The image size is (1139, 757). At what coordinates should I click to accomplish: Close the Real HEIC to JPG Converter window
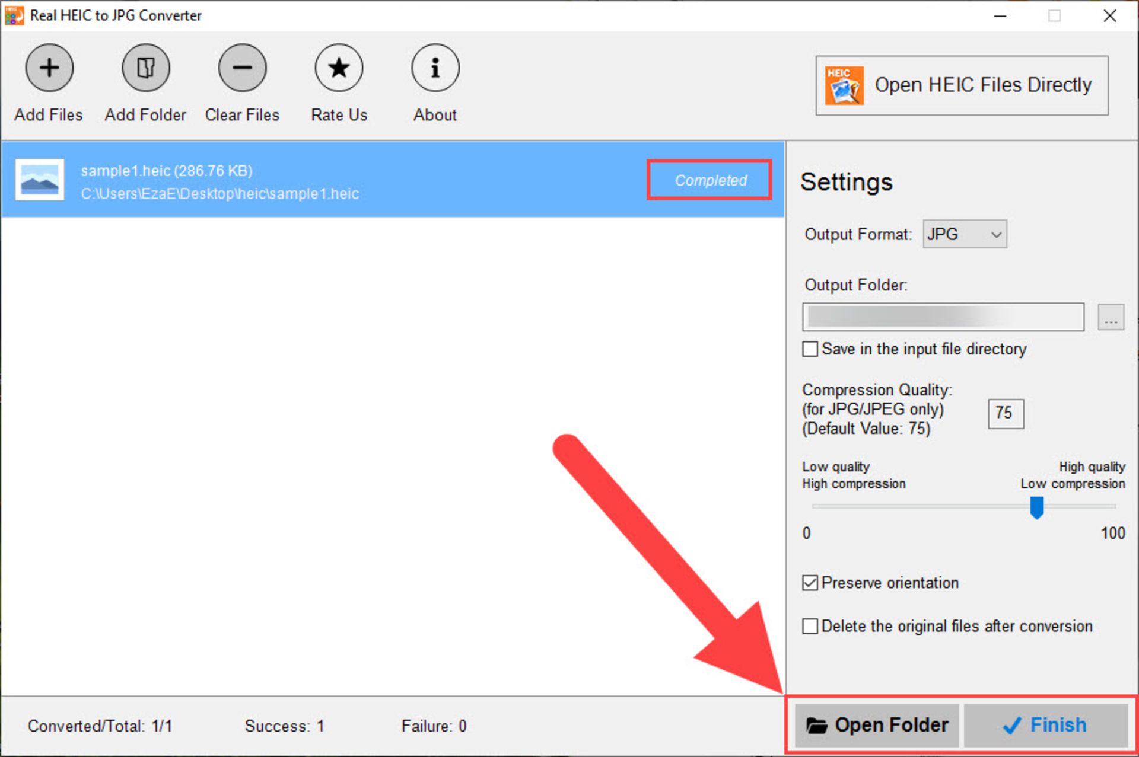click(x=1109, y=16)
